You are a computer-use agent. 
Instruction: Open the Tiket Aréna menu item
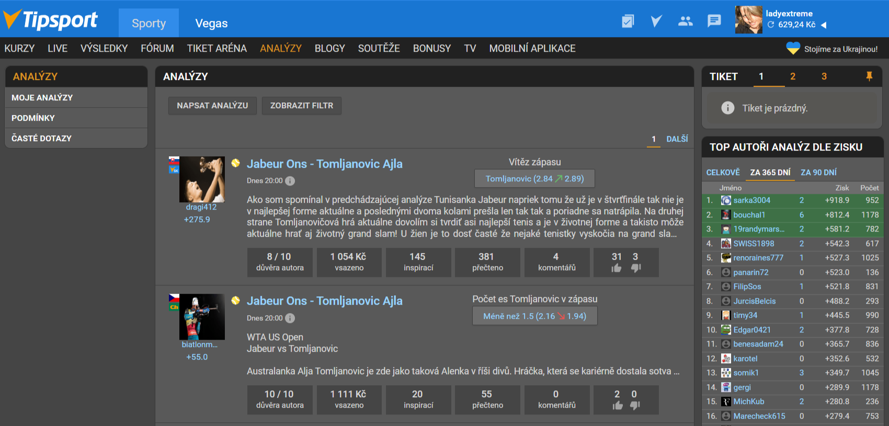point(216,49)
